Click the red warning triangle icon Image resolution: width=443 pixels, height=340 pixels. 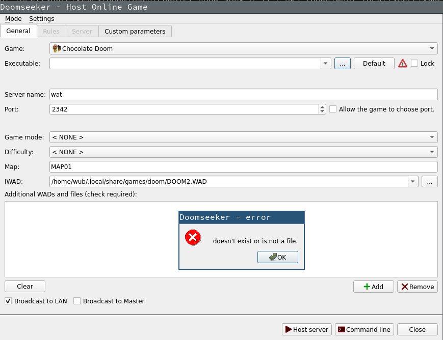[403, 64]
